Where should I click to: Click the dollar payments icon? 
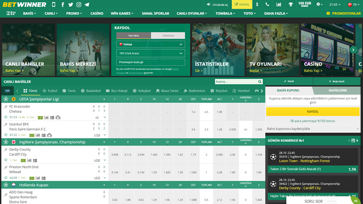(257, 4)
